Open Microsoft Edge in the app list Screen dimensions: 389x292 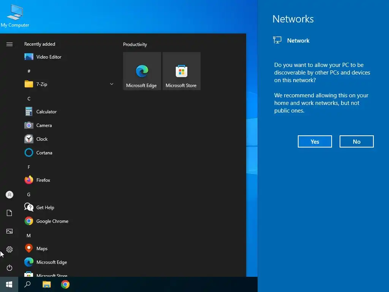[69, 262]
